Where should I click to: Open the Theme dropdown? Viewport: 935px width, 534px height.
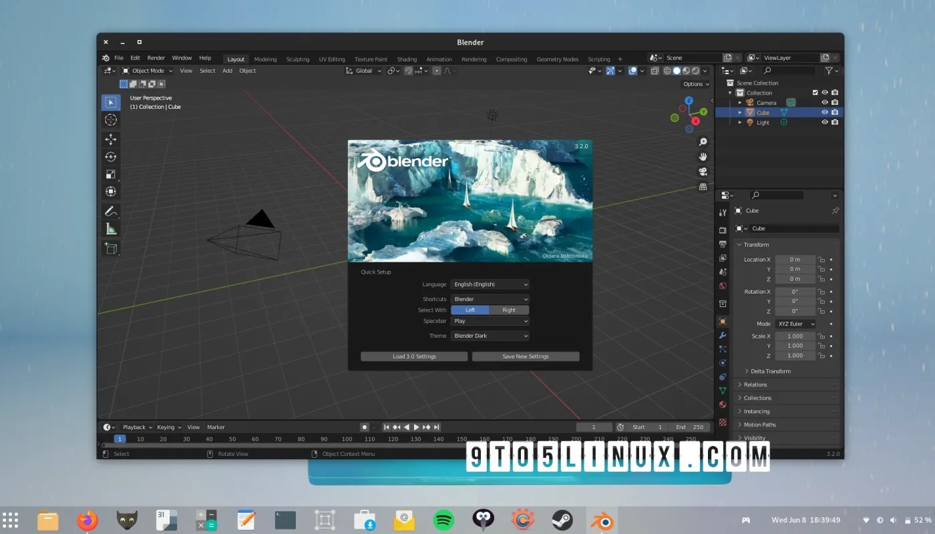(490, 336)
